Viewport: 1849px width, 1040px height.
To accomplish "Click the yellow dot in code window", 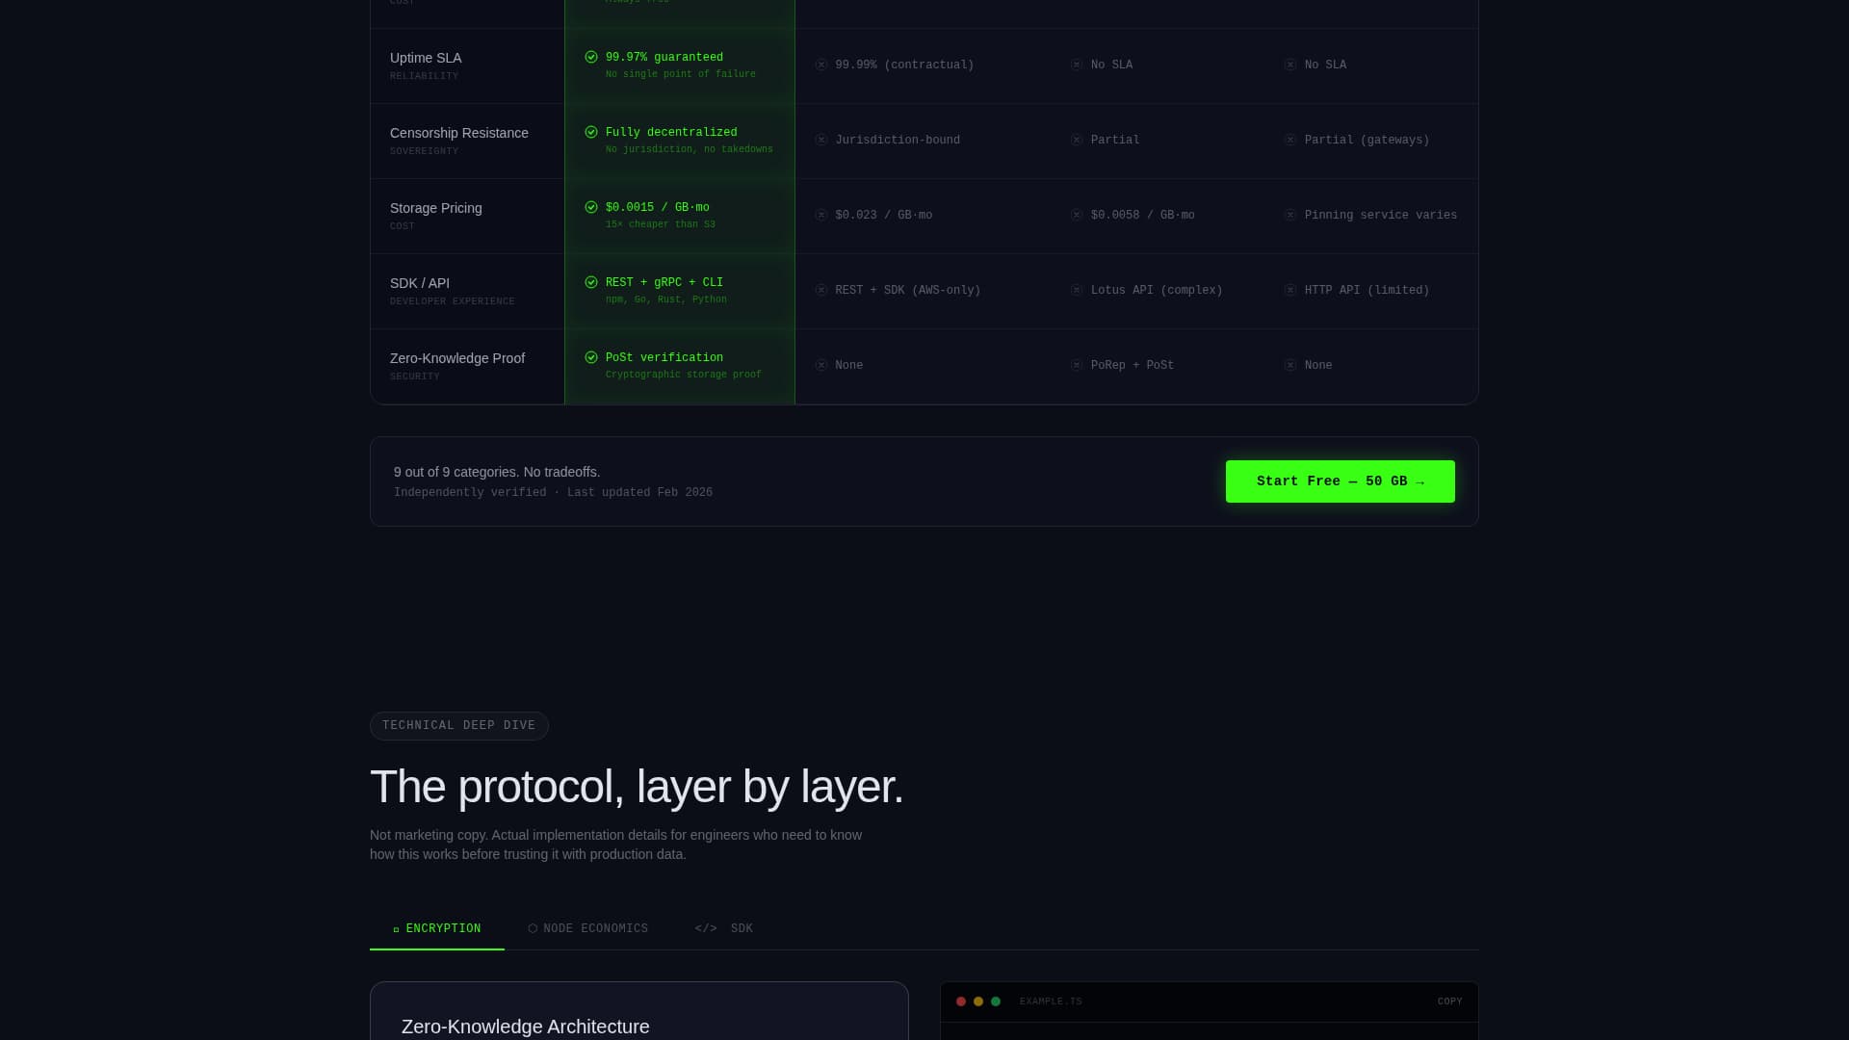I will pyautogui.click(x=978, y=1001).
